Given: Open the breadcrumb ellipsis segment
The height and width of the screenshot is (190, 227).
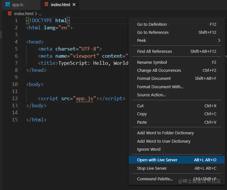Looking at the screenshot, I should coord(40,14).
